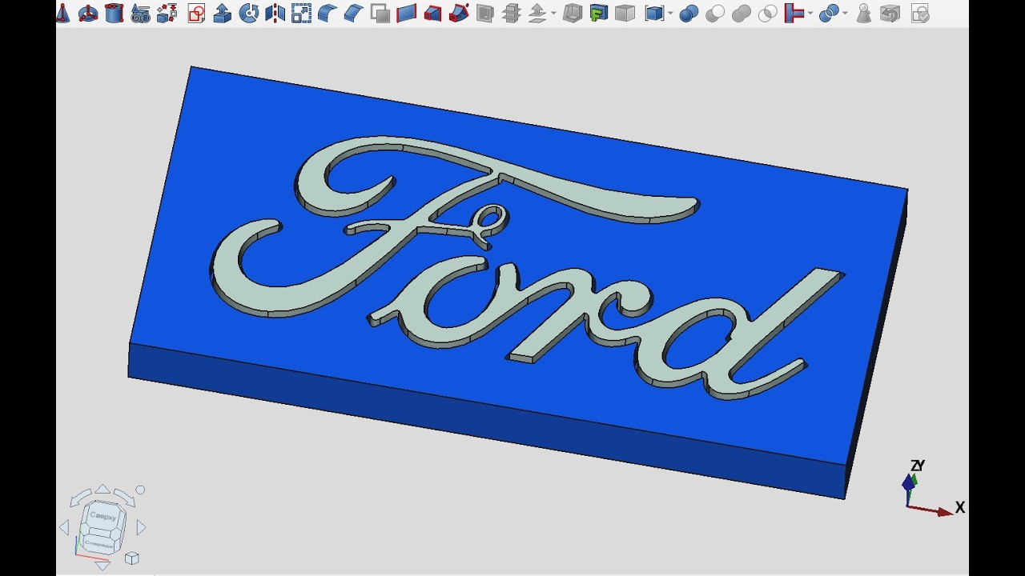Image resolution: width=1025 pixels, height=576 pixels.
Task: Expand the Split tools dropdown arrow
Action: click(x=845, y=14)
